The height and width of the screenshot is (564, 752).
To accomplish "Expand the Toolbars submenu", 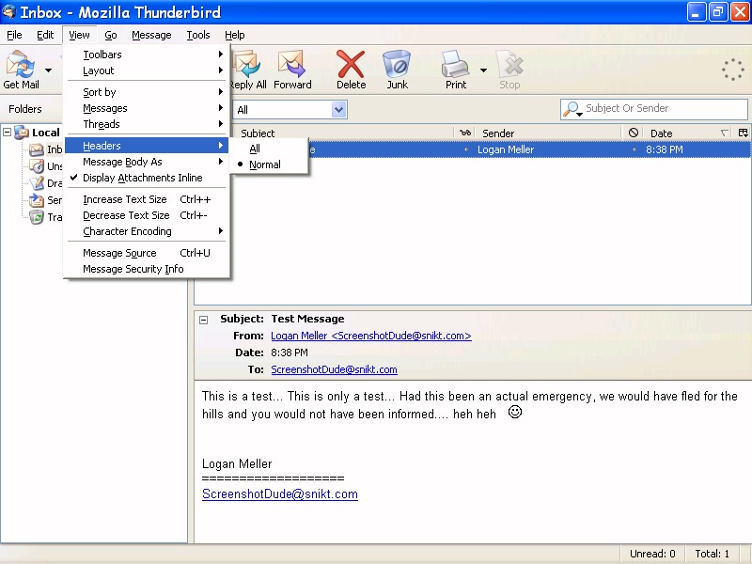I will tap(148, 55).
